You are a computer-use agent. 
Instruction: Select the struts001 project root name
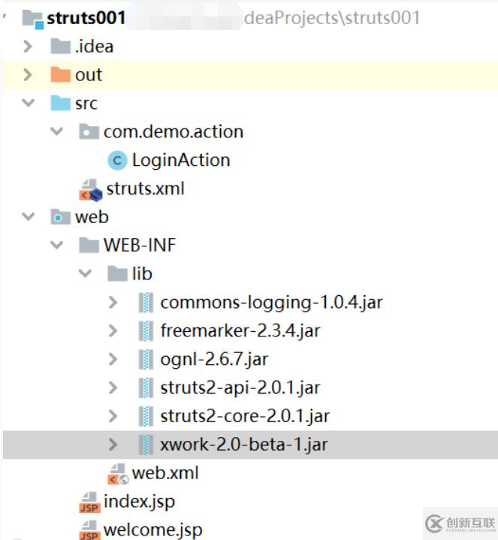[86, 18]
